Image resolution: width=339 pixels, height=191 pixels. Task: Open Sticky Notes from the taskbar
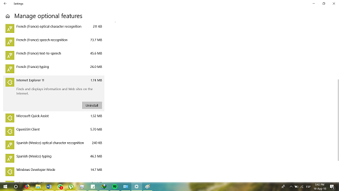click(93, 186)
